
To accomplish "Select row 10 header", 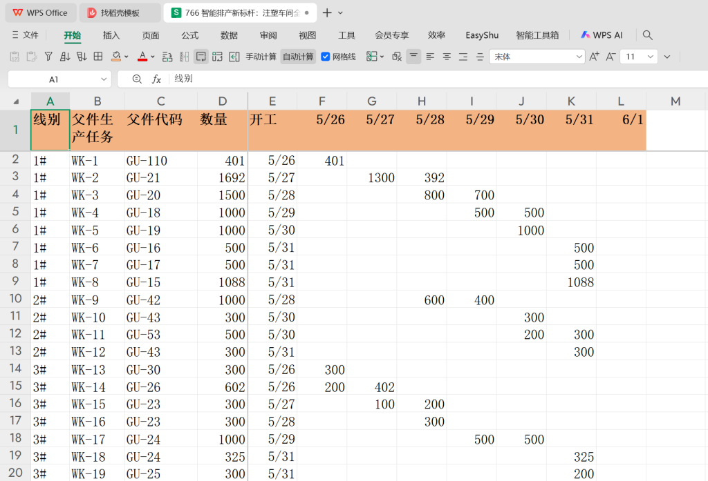I will click(15, 299).
